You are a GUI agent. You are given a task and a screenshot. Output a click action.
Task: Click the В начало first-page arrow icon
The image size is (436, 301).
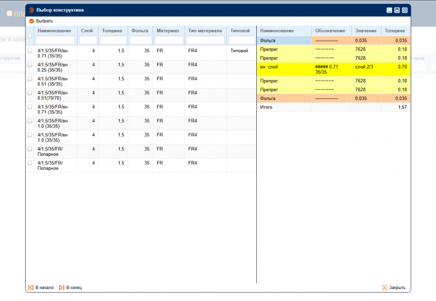pyautogui.click(x=31, y=288)
